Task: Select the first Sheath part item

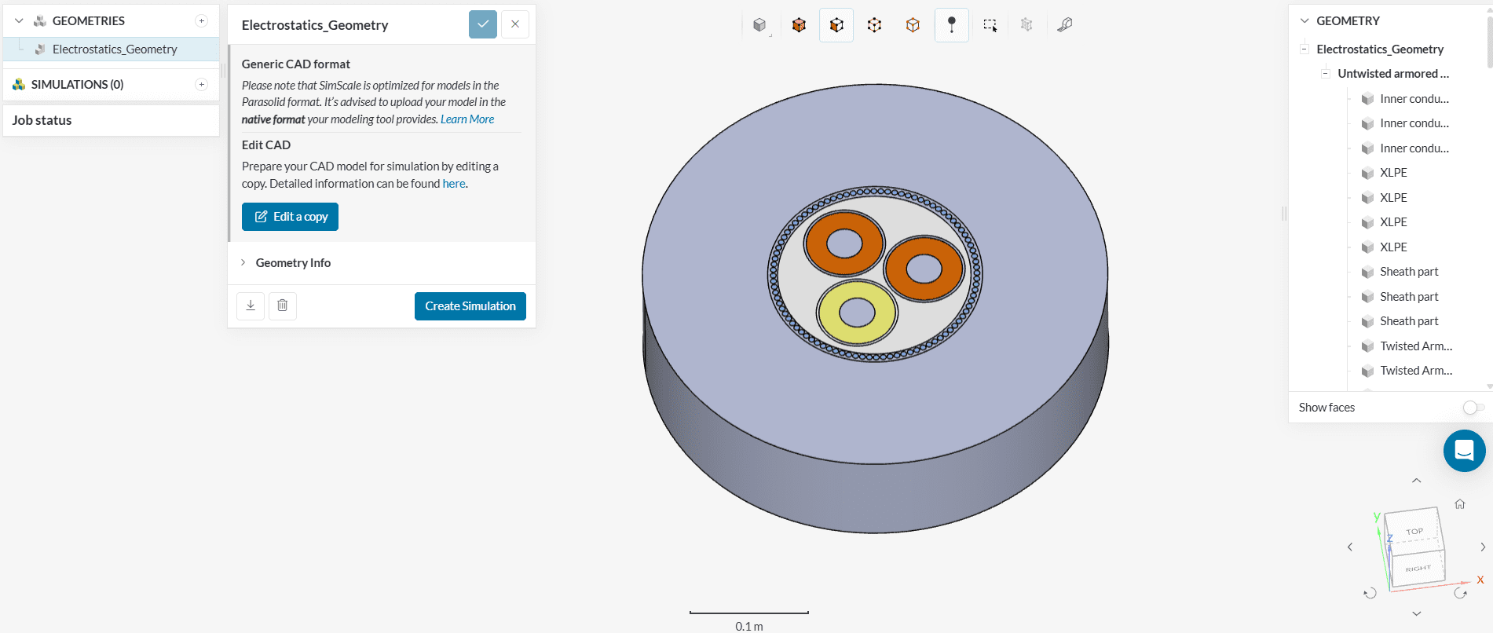Action: [x=1409, y=272]
